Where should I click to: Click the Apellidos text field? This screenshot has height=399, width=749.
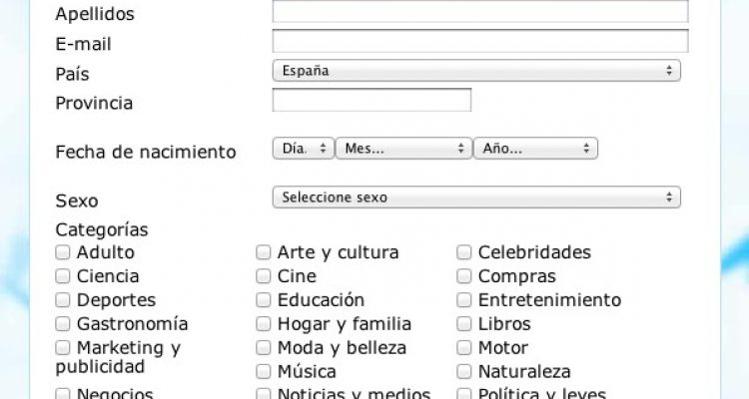tap(480, 11)
